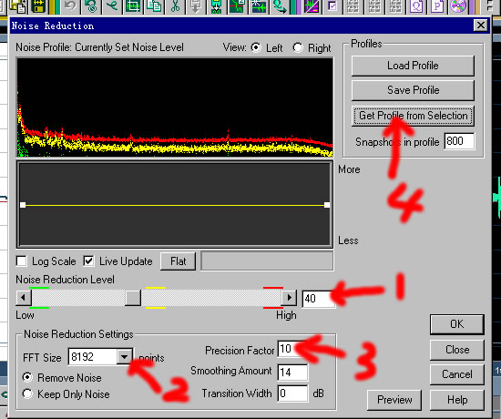501x419 pixels.
Task: Click the Noise Reduction Level slider thumb
Action: 133,298
